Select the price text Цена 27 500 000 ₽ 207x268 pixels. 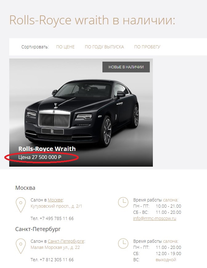click(x=40, y=157)
